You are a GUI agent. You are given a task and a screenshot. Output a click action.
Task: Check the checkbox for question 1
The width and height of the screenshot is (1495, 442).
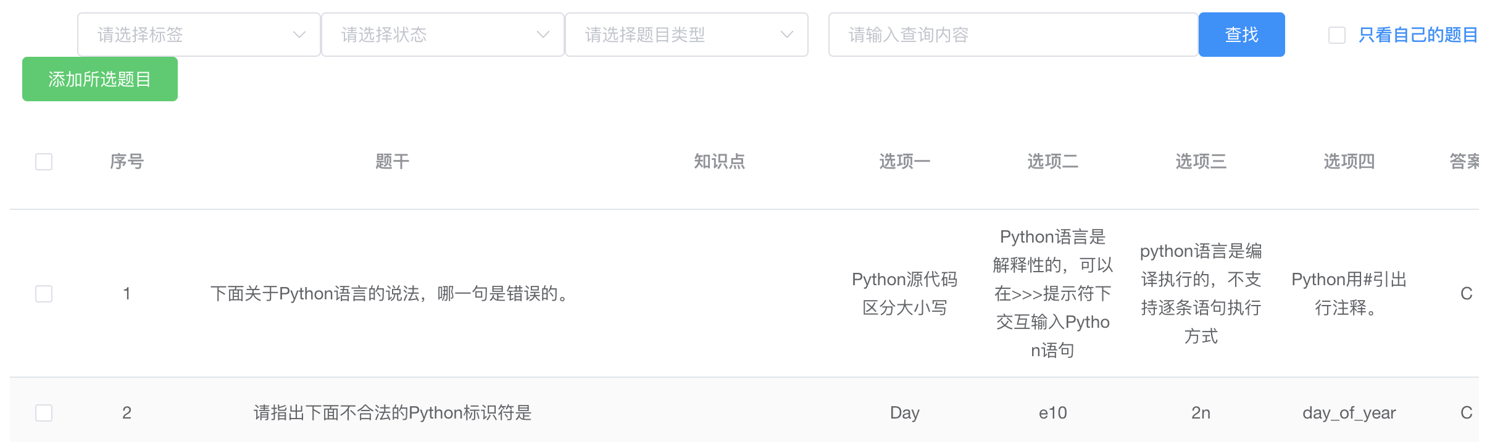[x=44, y=293]
